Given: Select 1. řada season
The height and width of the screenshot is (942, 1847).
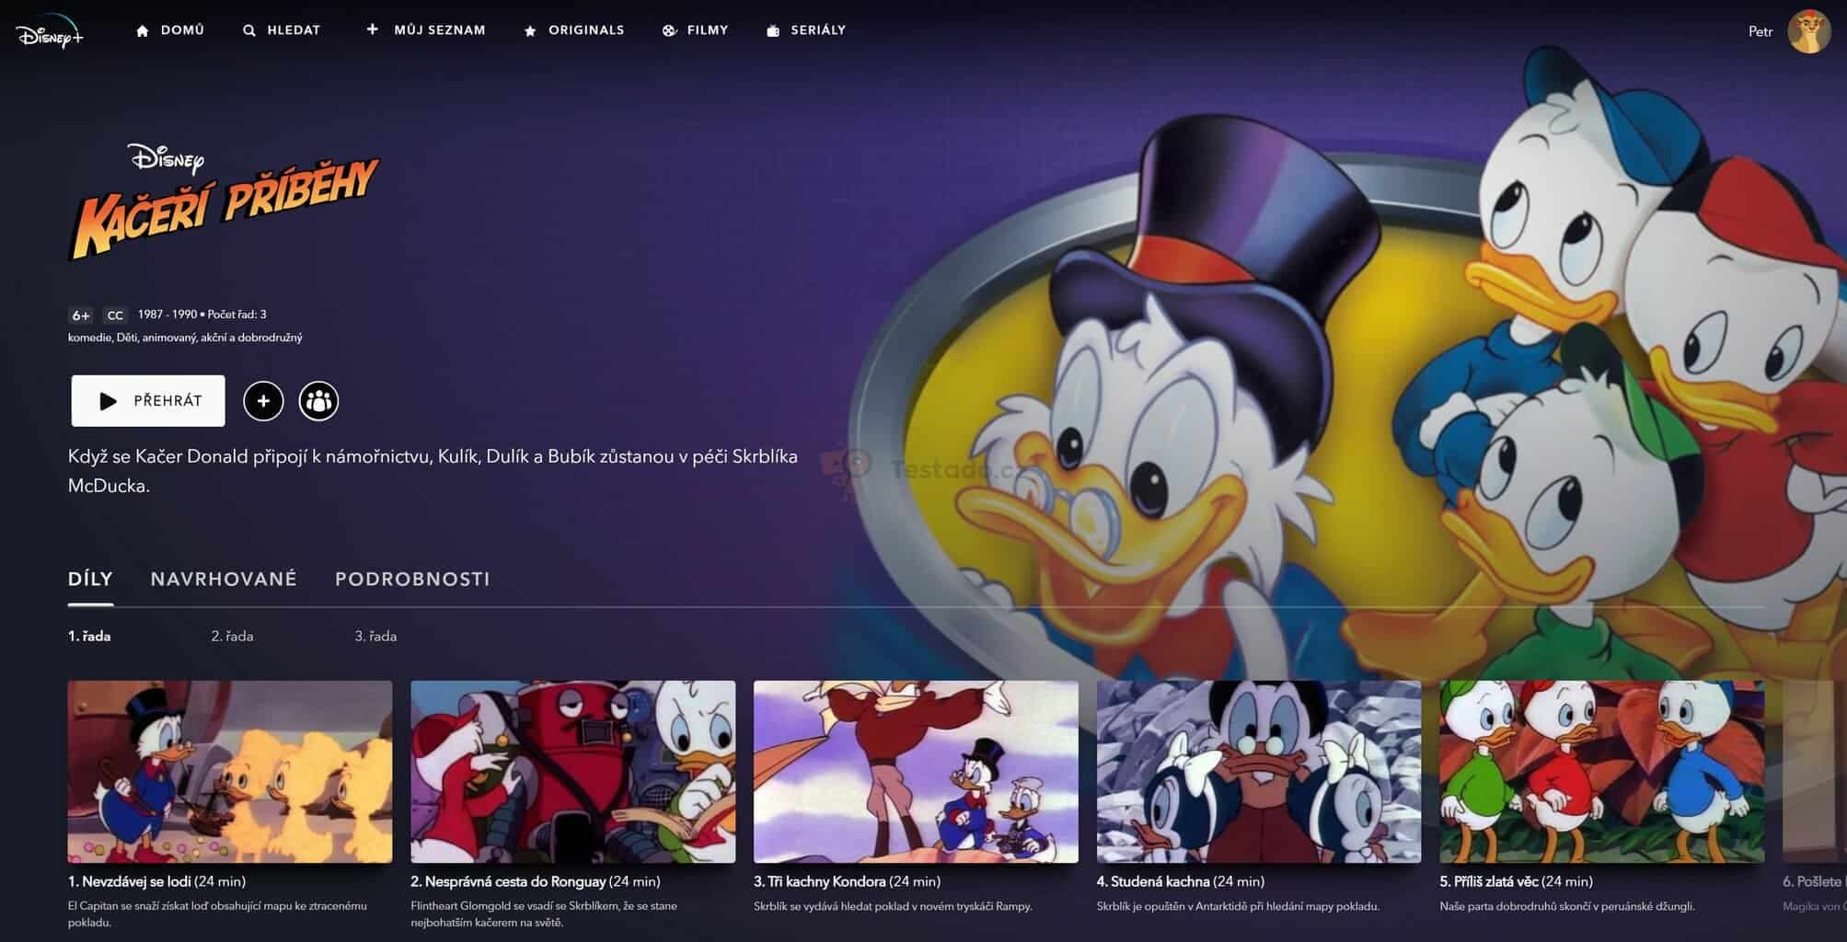Looking at the screenshot, I should [89, 636].
